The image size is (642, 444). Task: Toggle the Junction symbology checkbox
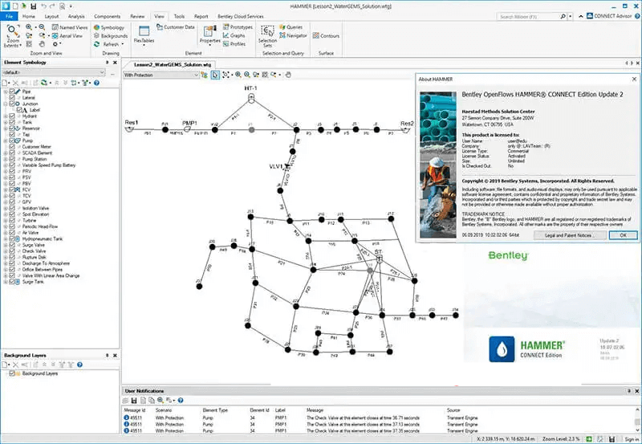[x=12, y=104]
